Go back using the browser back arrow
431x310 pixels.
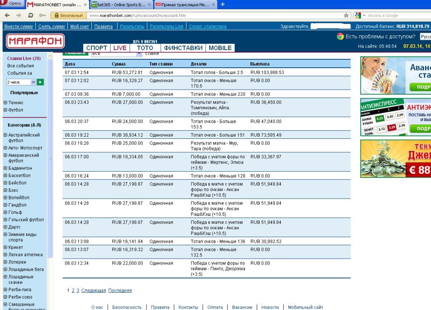[x=8, y=16]
